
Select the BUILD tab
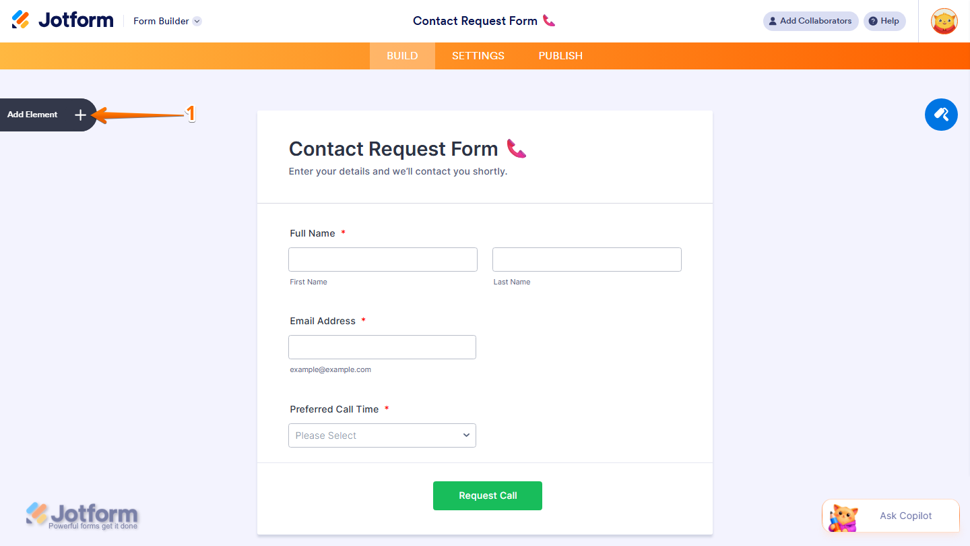click(x=402, y=55)
